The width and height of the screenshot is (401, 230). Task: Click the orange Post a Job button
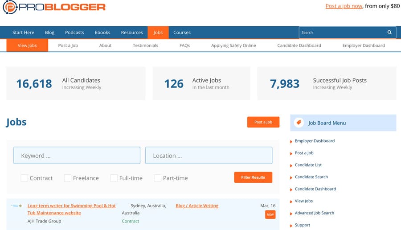point(263,122)
